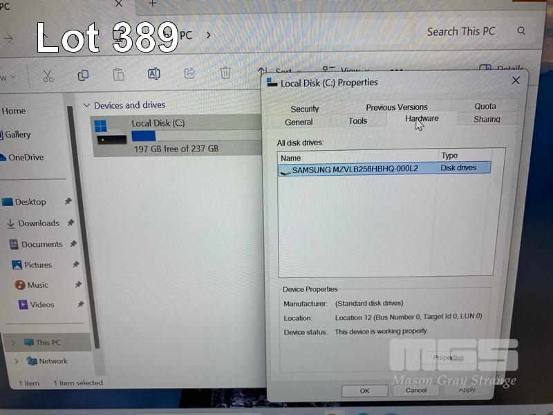The width and height of the screenshot is (553, 415).
Task: Select the SAMSUNG MZVLB256HBHQ disk drive entry
Action: click(354, 169)
